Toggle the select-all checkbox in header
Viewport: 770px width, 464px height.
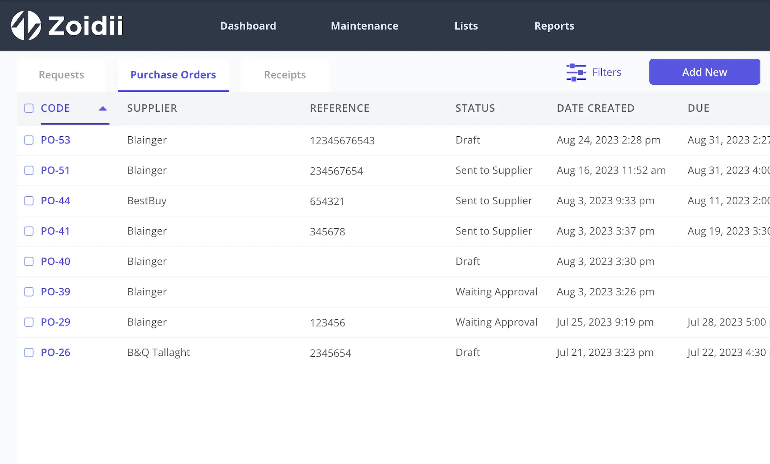point(29,108)
